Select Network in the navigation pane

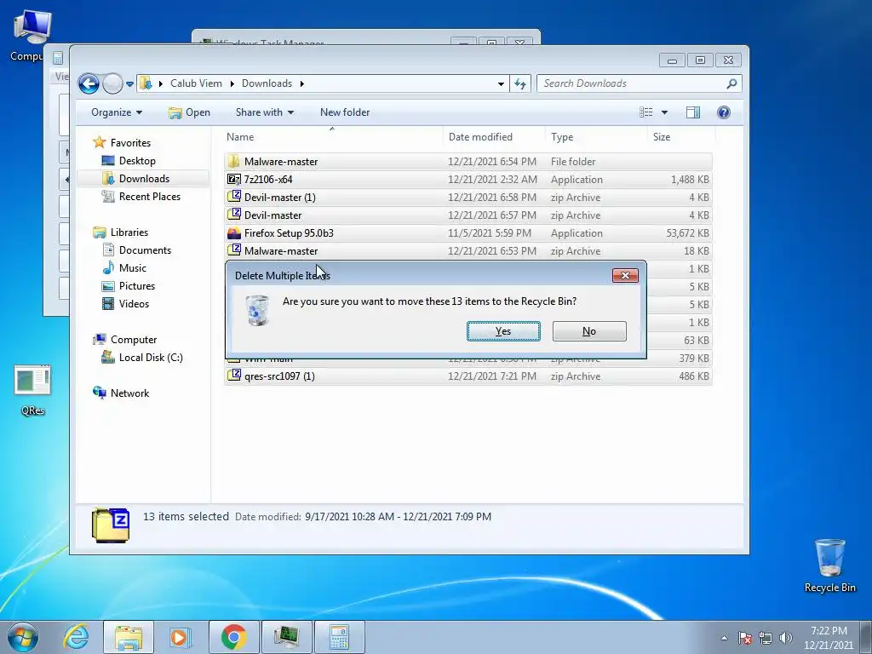(129, 393)
